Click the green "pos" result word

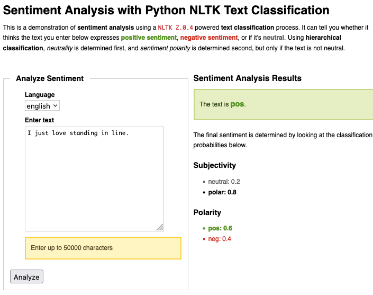[x=237, y=104]
